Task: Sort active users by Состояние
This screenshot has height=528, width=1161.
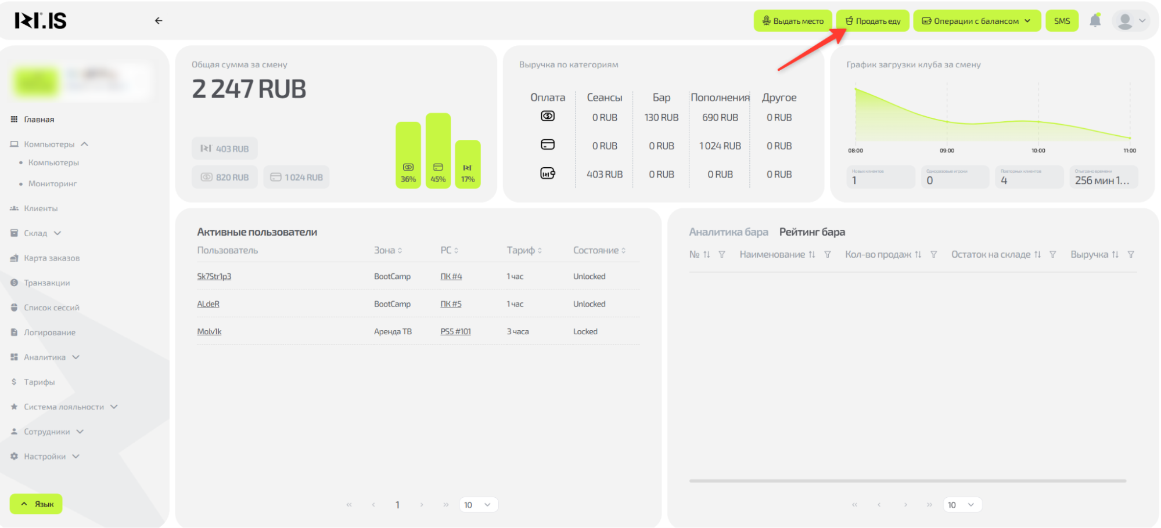Action: coord(623,251)
